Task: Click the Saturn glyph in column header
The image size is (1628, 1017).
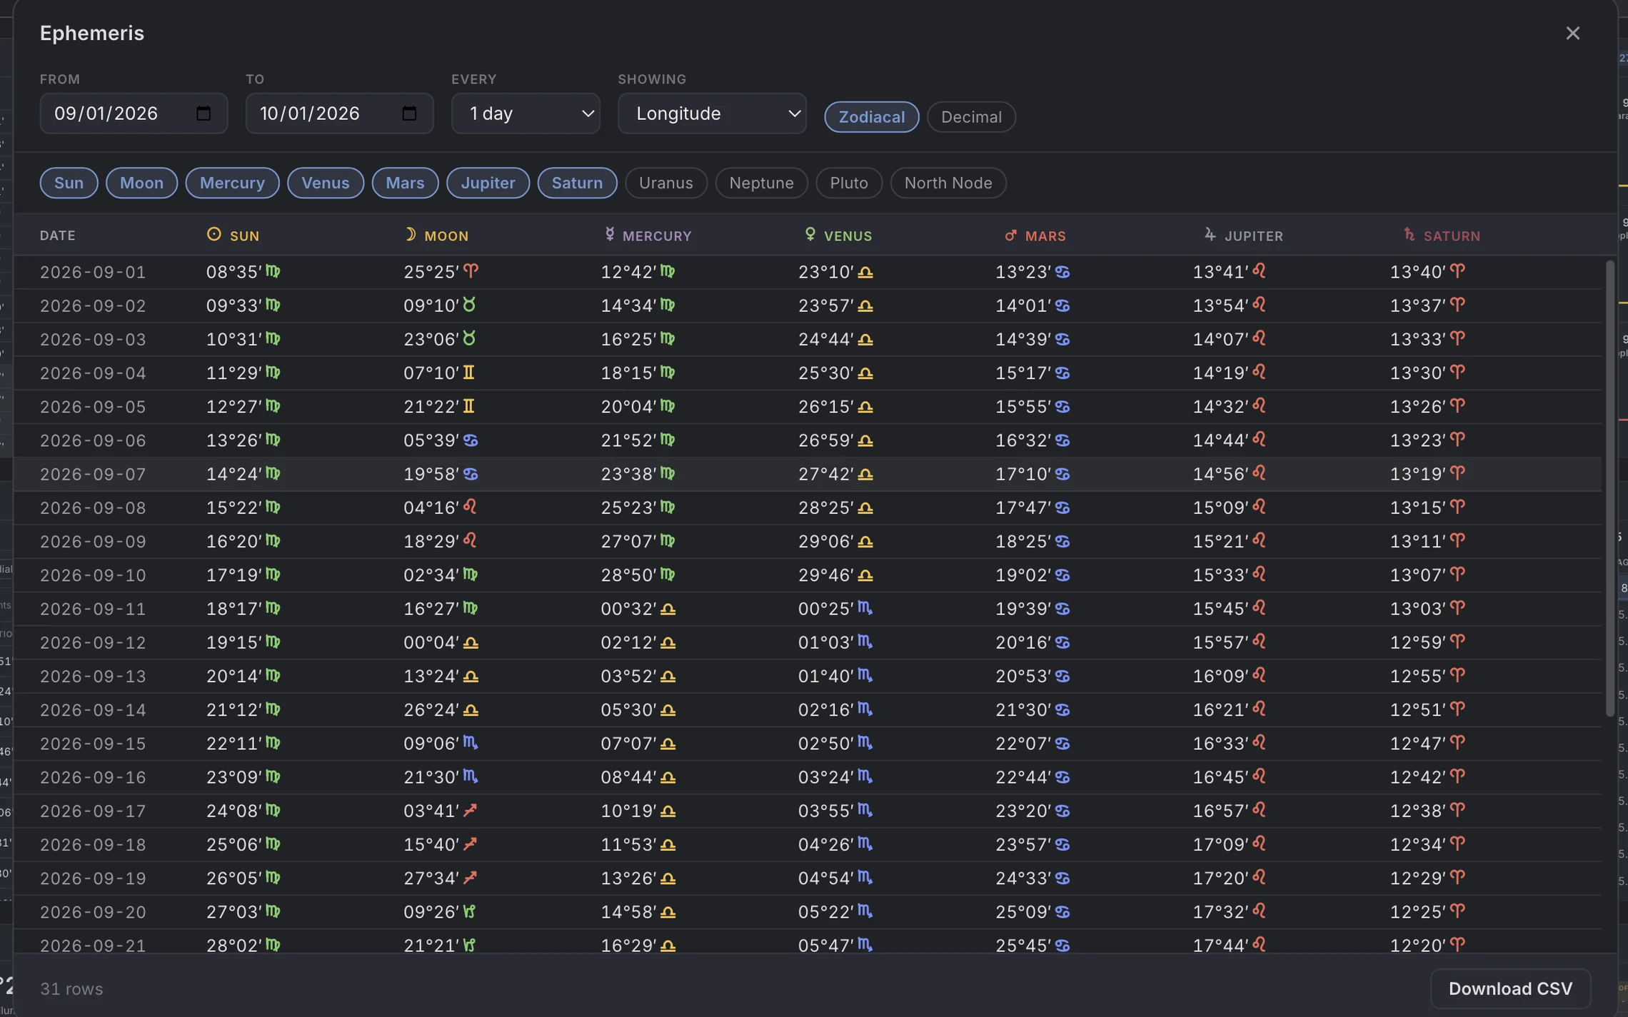Action: (x=1409, y=234)
